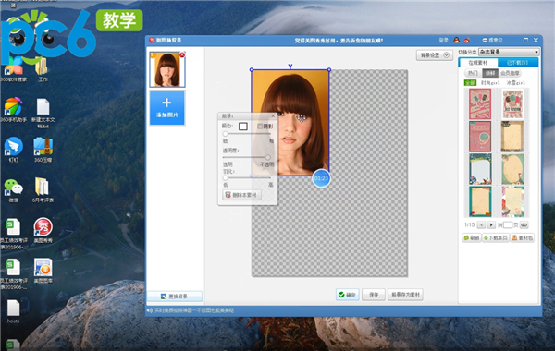Click the page number input field

[x=508, y=224]
